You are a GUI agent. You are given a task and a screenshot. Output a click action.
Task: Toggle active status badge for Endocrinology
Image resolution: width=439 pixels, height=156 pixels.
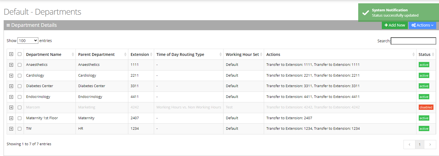[424, 97]
